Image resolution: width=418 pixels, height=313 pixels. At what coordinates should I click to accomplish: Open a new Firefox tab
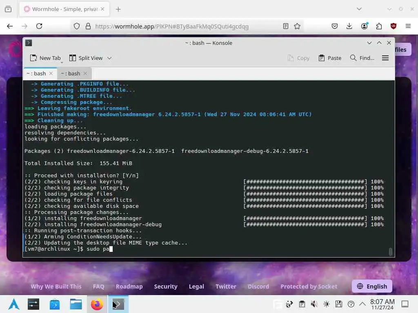coord(118,9)
